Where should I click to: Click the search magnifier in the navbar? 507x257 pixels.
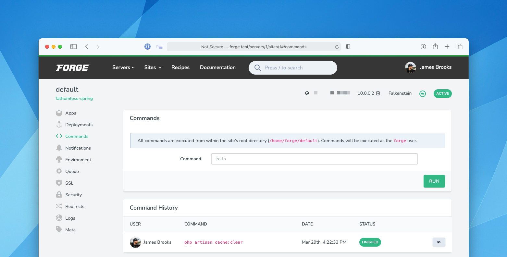pos(257,67)
